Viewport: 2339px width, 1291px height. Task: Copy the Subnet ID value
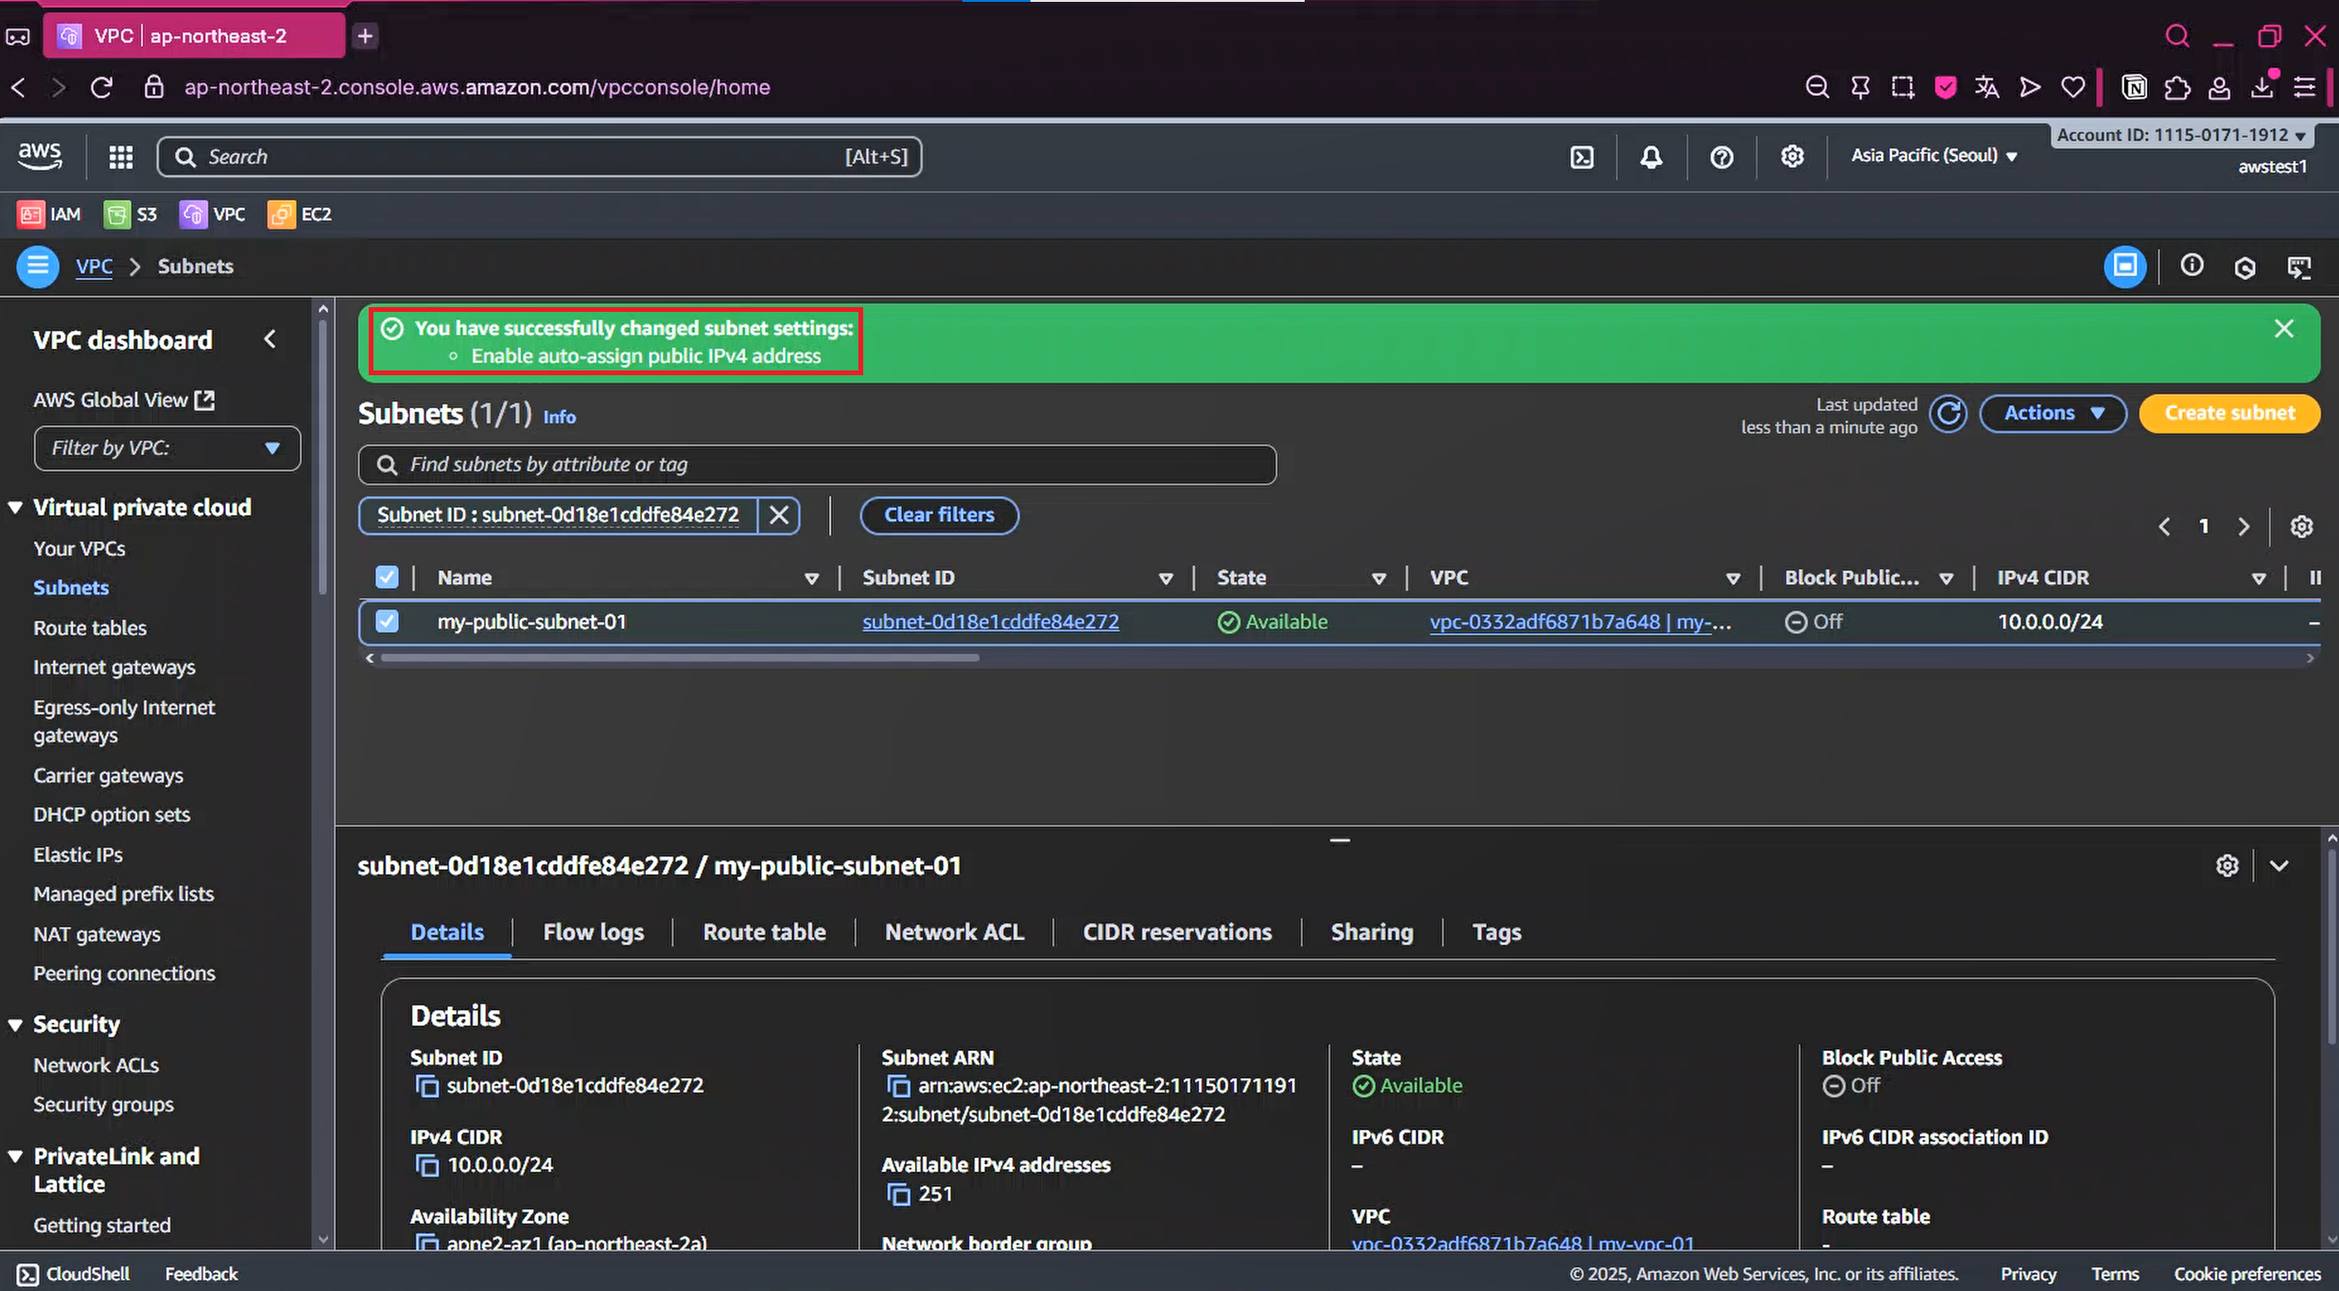tap(427, 1086)
